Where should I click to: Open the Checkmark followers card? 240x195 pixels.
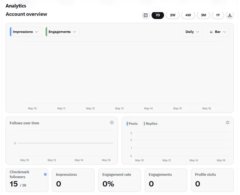pos(27,180)
